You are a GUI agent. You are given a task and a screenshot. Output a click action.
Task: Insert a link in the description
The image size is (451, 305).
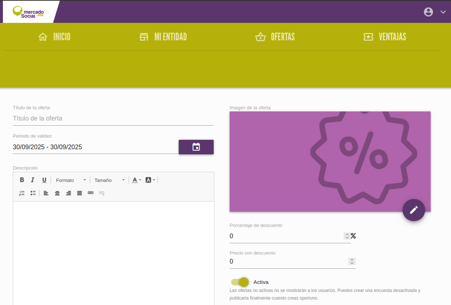pyautogui.click(x=91, y=193)
